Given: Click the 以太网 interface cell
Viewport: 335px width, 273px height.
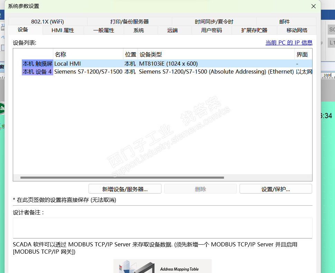Looking at the screenshot, I should point(304,72).
